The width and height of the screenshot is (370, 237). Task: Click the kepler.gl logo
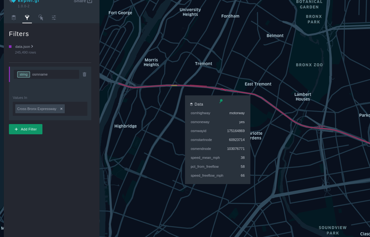click(x=13, y=1)
